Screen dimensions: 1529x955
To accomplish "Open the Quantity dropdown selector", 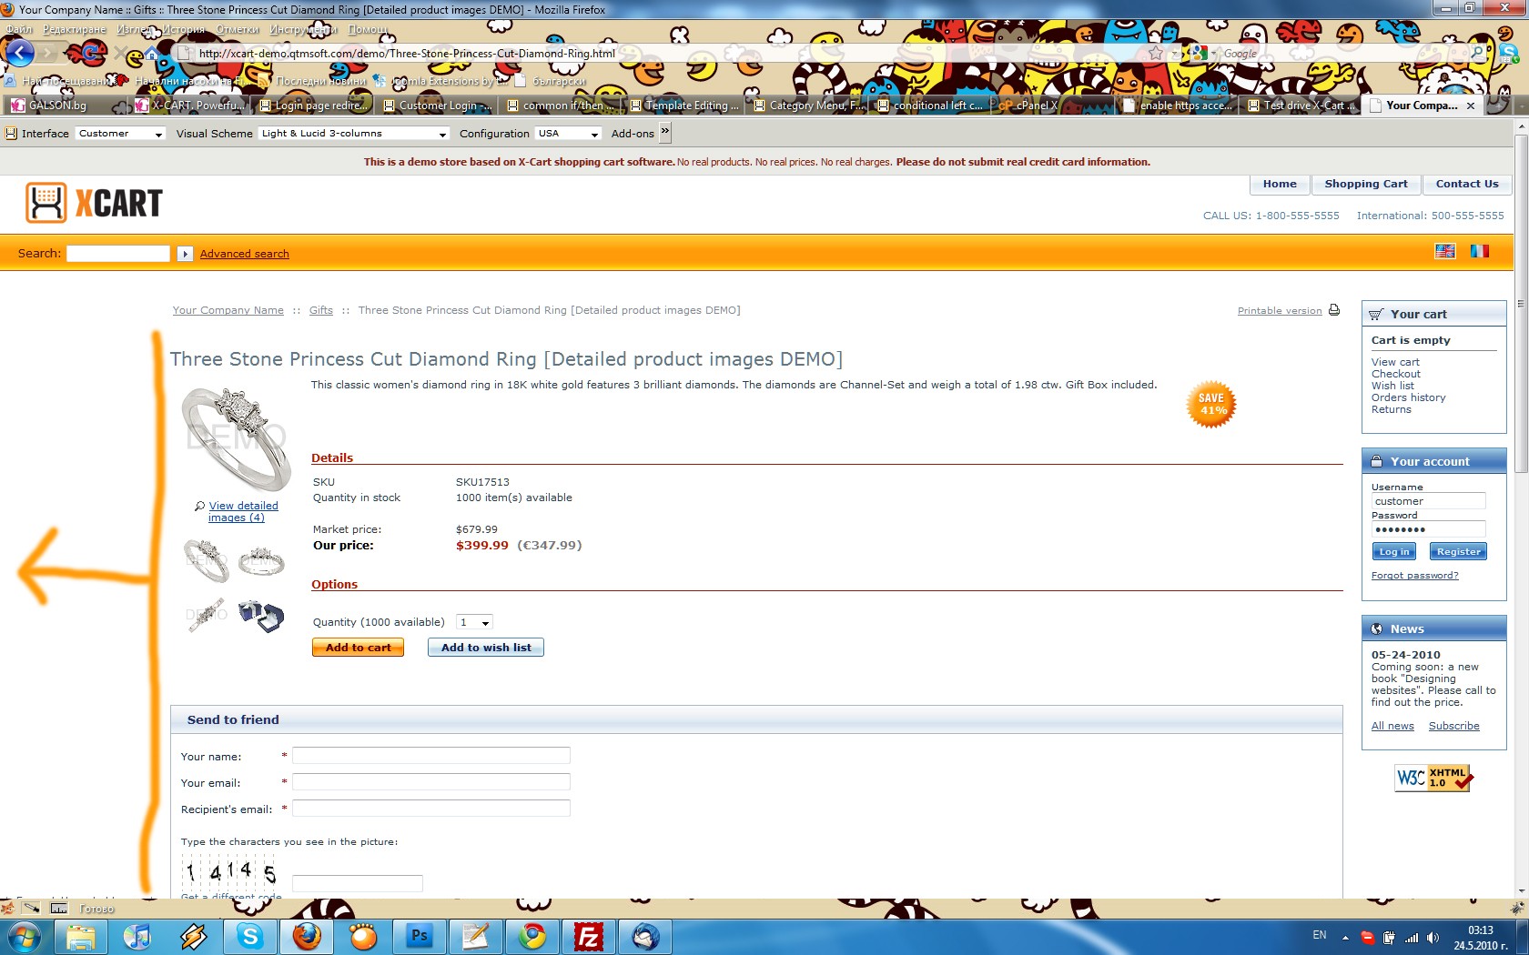I will click(475, 623).
